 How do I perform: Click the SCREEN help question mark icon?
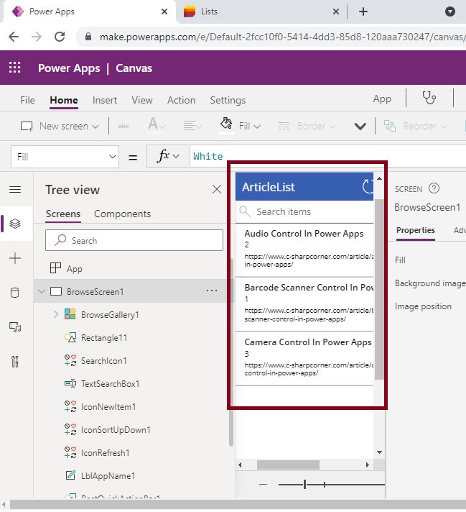(x=434, y=188)
